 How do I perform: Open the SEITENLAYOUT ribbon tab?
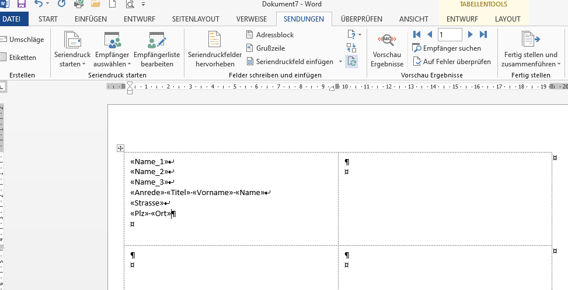pos(196,19)
